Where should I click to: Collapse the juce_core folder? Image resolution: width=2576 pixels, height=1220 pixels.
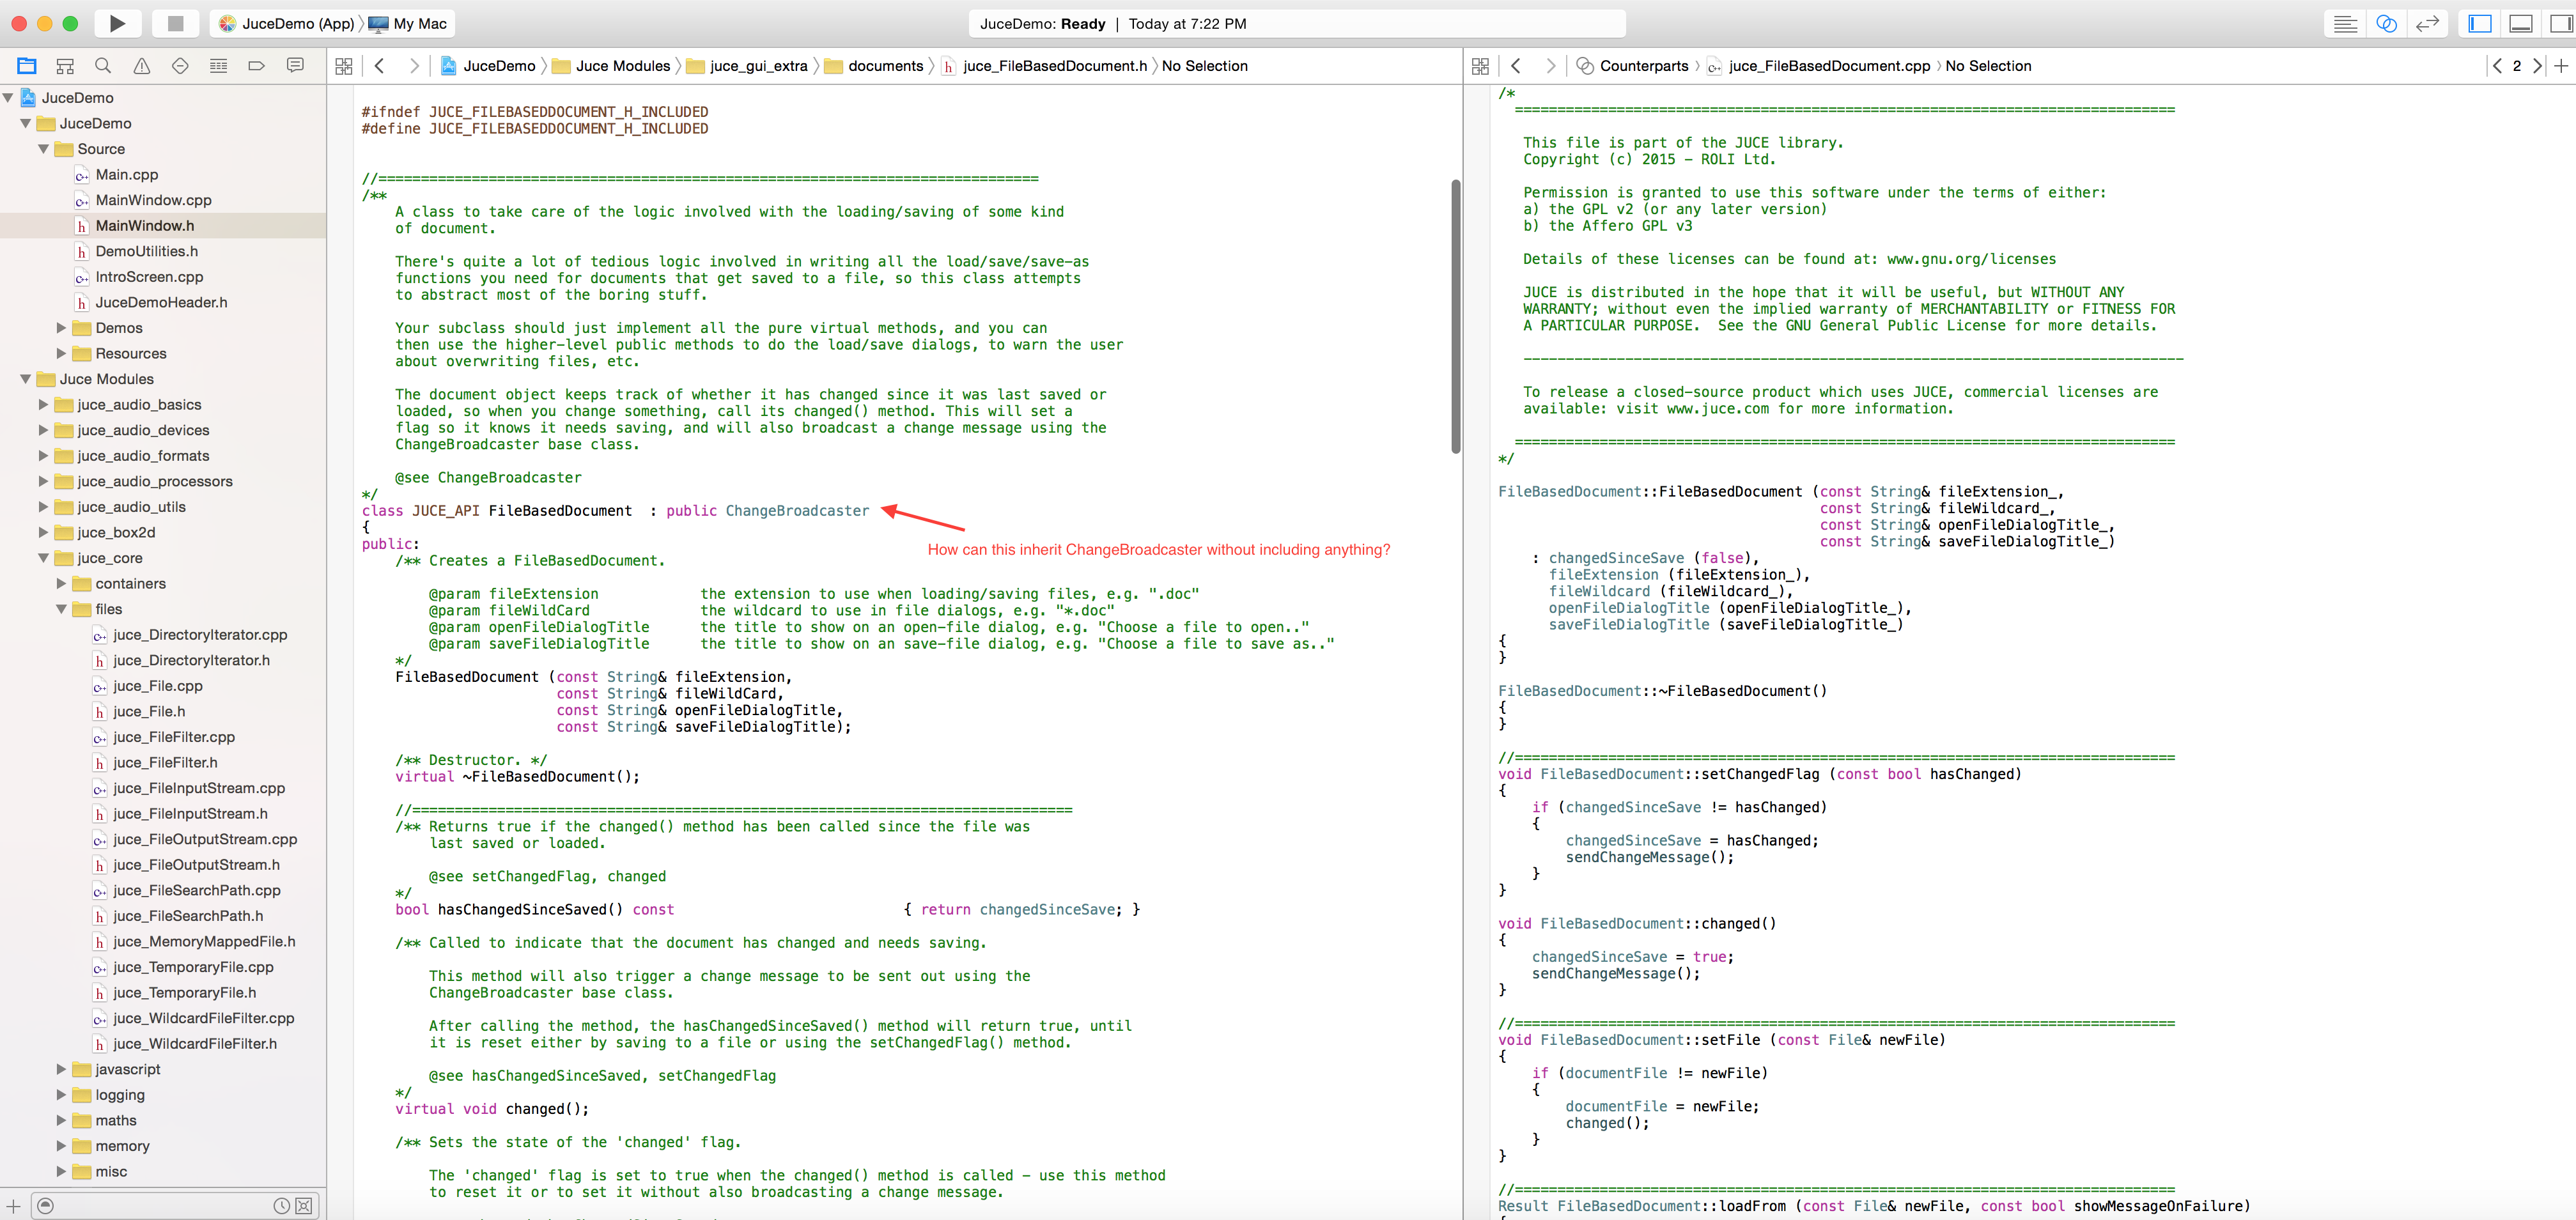click(44, 558)
